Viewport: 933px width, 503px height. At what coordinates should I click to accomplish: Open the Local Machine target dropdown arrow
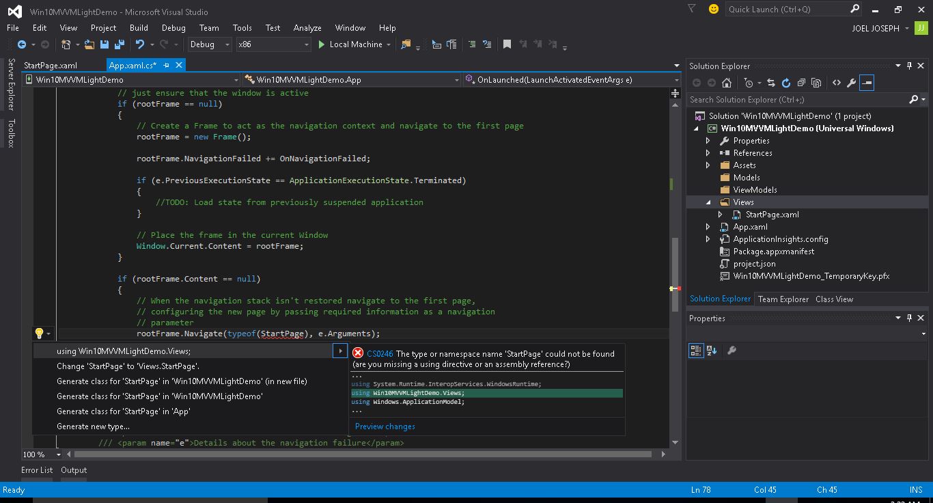[x=389, y=44]
